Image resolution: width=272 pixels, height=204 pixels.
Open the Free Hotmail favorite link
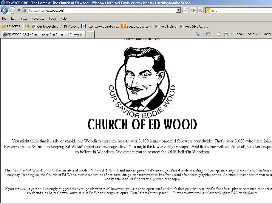click(166, 26)
